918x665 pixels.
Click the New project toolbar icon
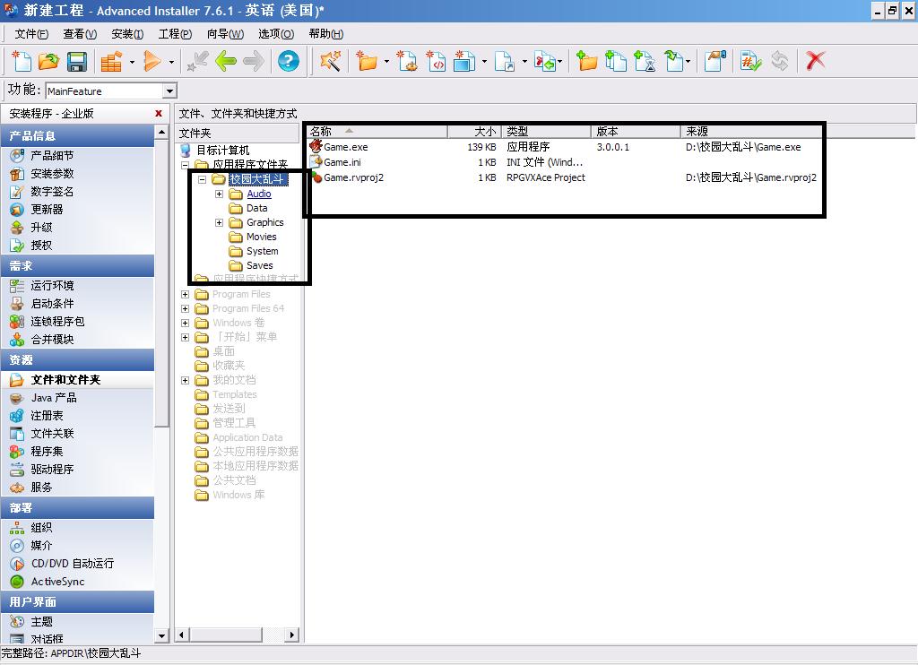[x=22, y=61]
